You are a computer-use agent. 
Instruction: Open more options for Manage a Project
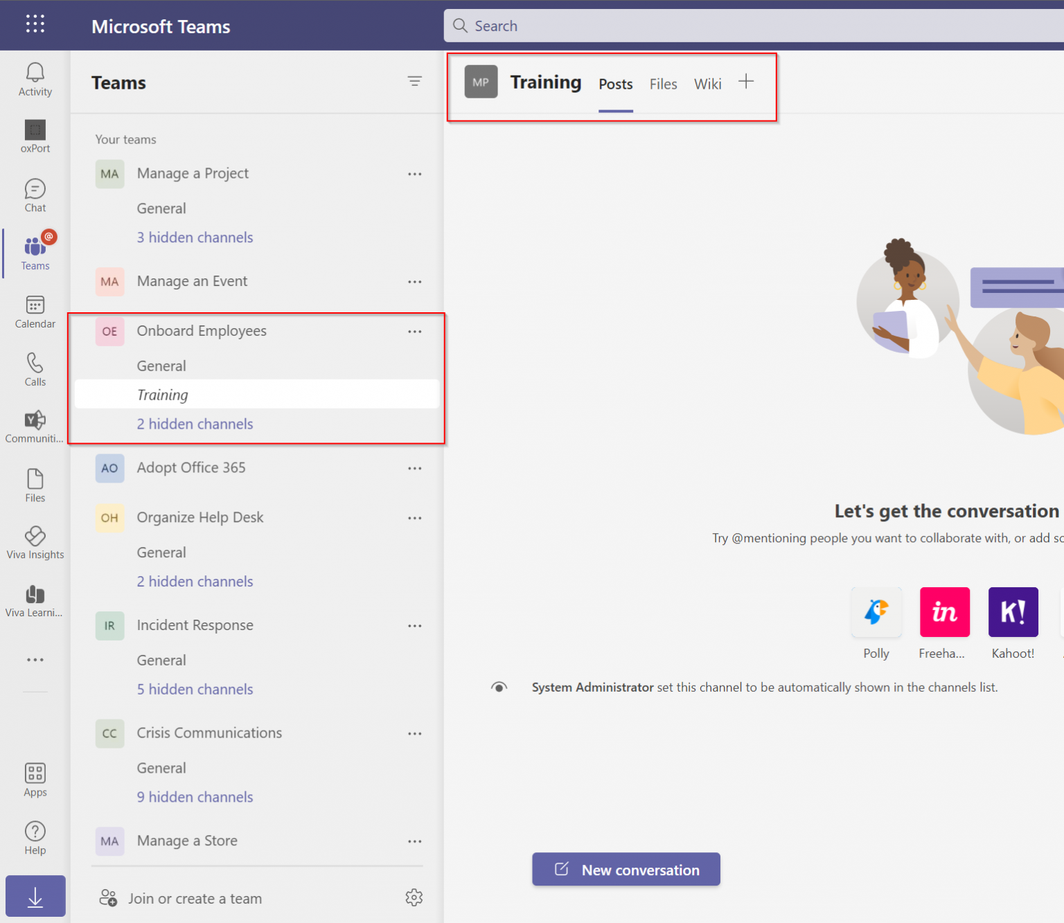click(x=414, y=174)
